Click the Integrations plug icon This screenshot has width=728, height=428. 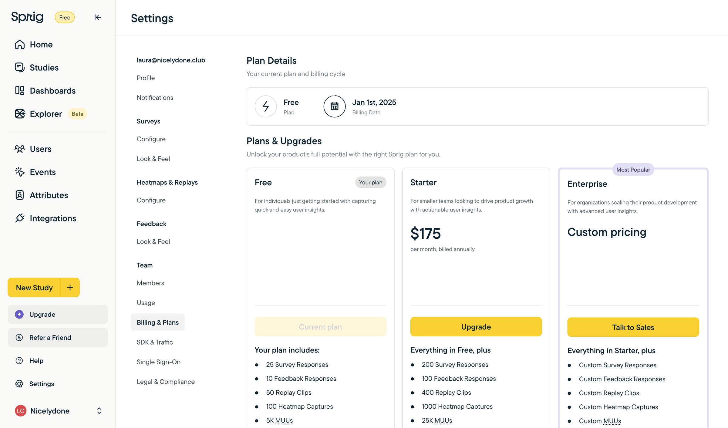point(20,218)
